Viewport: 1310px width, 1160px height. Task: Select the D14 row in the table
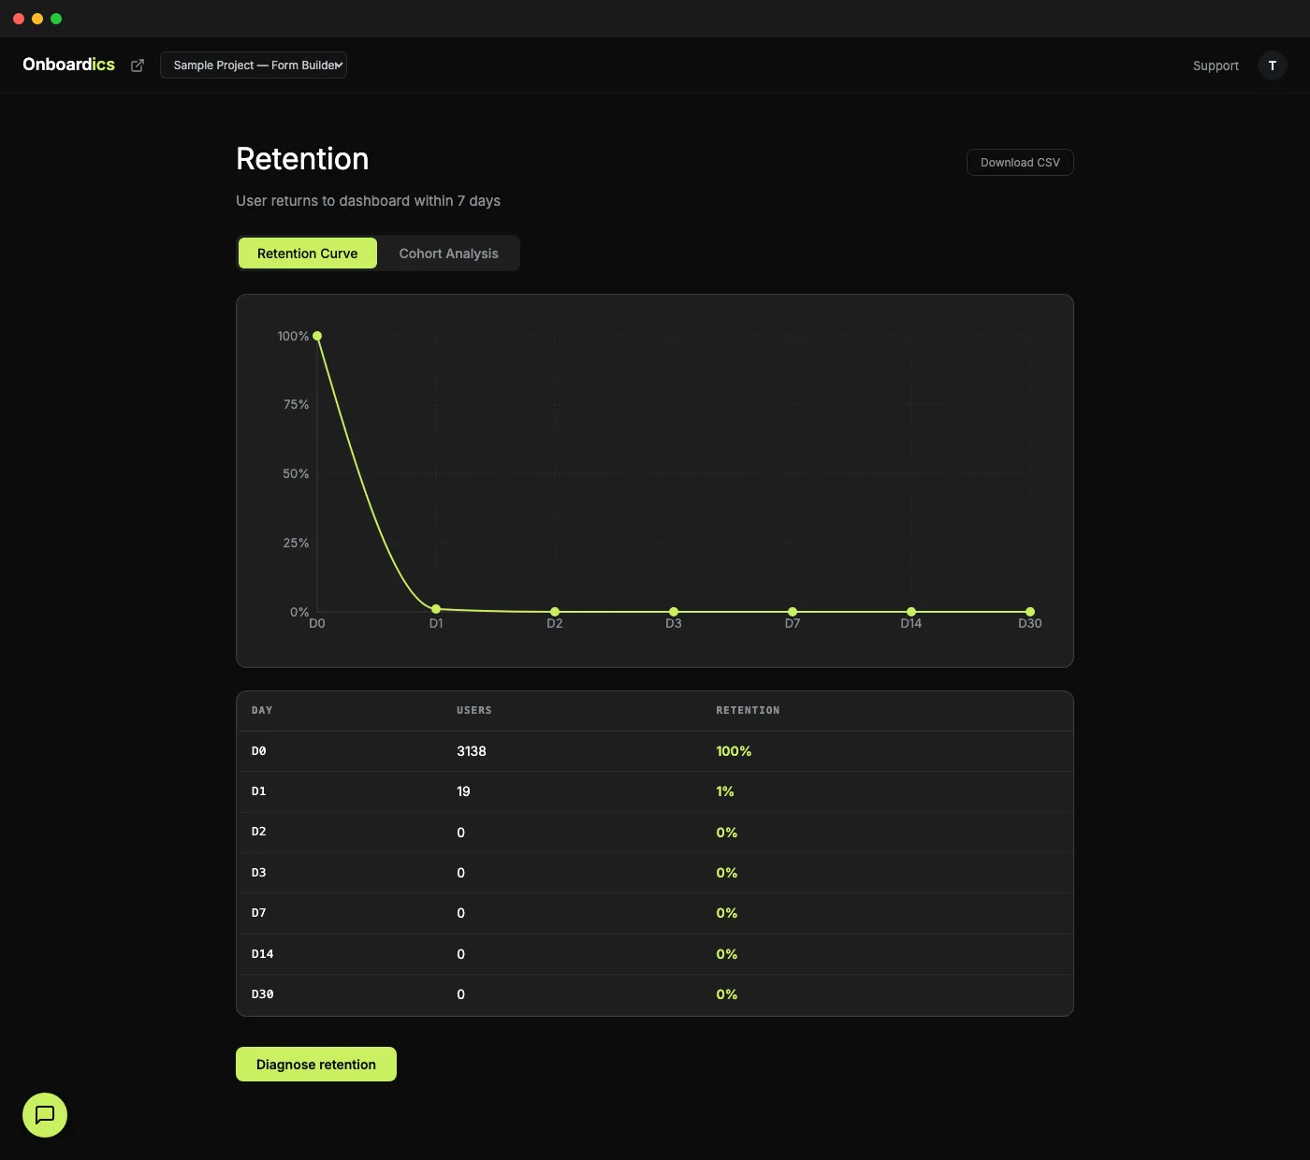(655, 953)
